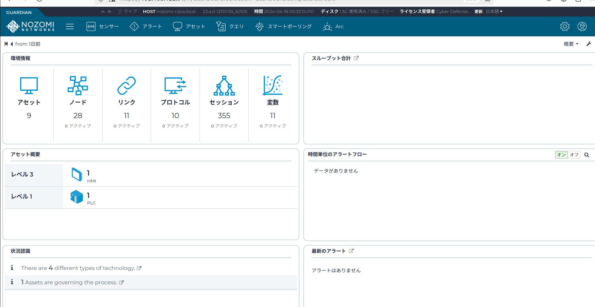Expand the 概要 dashboard dropdown

pos(571,44)
